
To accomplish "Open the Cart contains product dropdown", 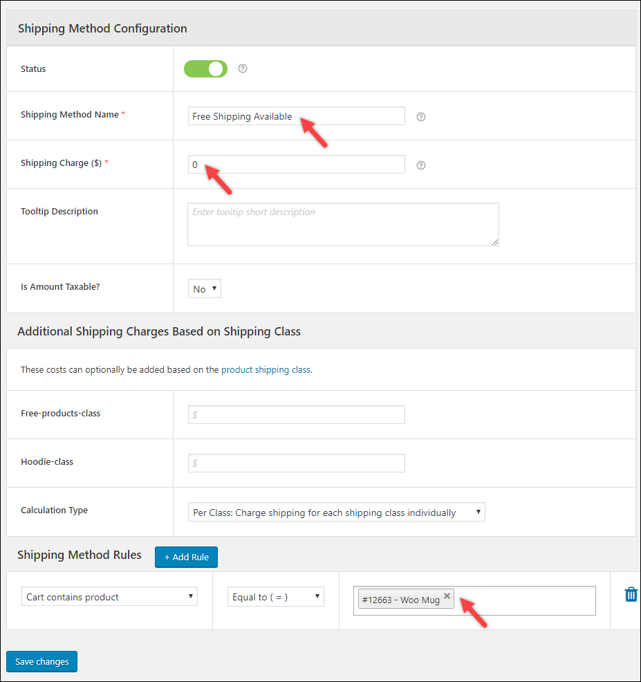I will tap(109, 597).
